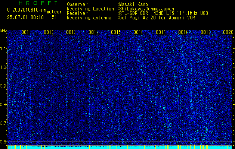This screenshot has width=235, height=149.
Task: Select the location Shibukawa,Gunma,Japan
Action: tap(146, 9)
